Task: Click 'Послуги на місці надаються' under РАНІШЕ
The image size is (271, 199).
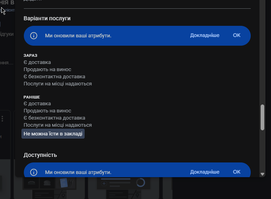Action: coord(58,125)
